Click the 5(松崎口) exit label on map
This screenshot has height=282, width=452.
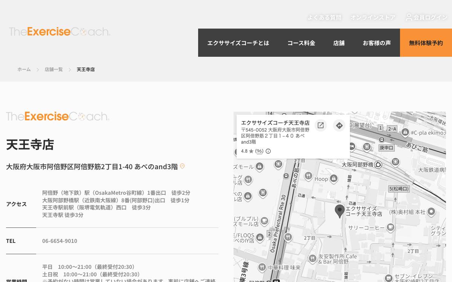point(399,189)
